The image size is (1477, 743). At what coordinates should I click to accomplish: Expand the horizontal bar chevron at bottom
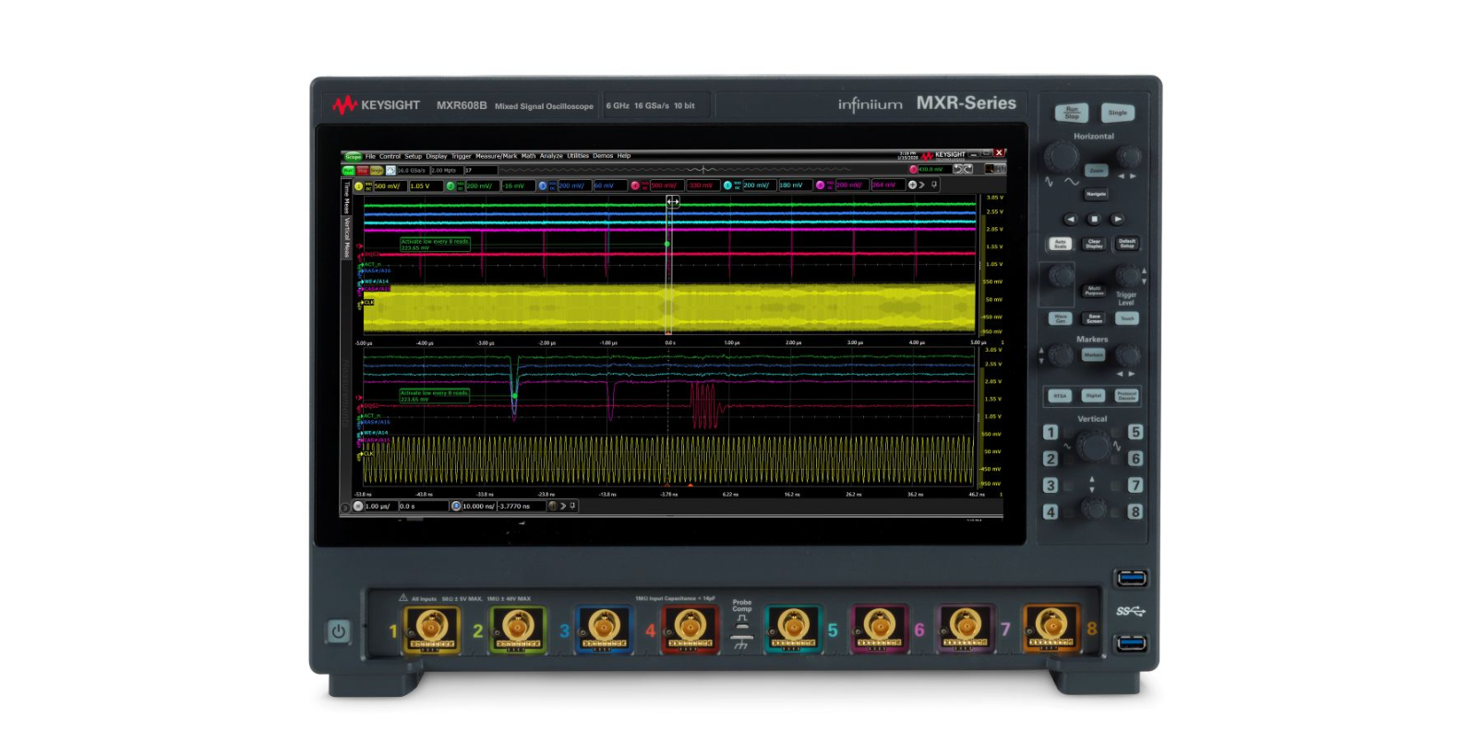tap(563, 506)
